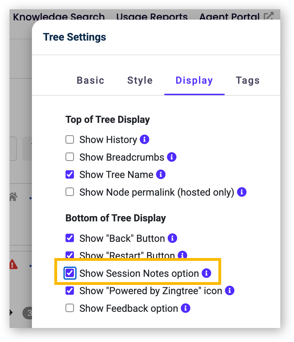Uncheck Show Session Notes option checkbox
The height and width of the screenshot is (342, 294).
(x=70, y=273)
